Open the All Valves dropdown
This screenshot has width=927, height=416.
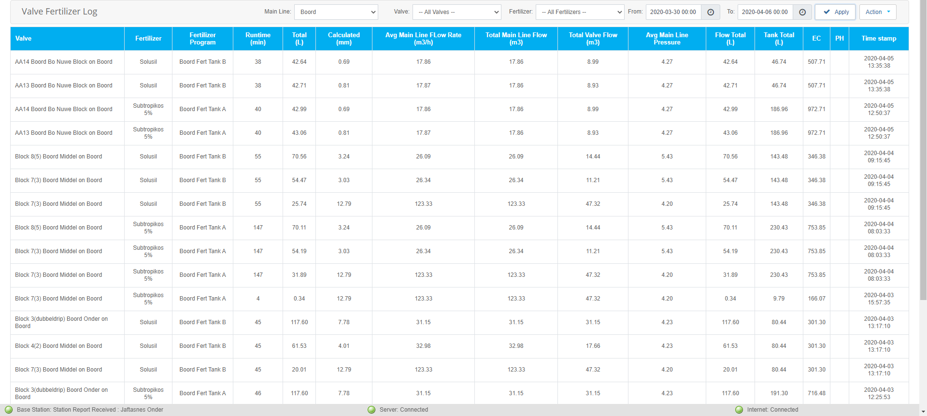click(456, 12)
